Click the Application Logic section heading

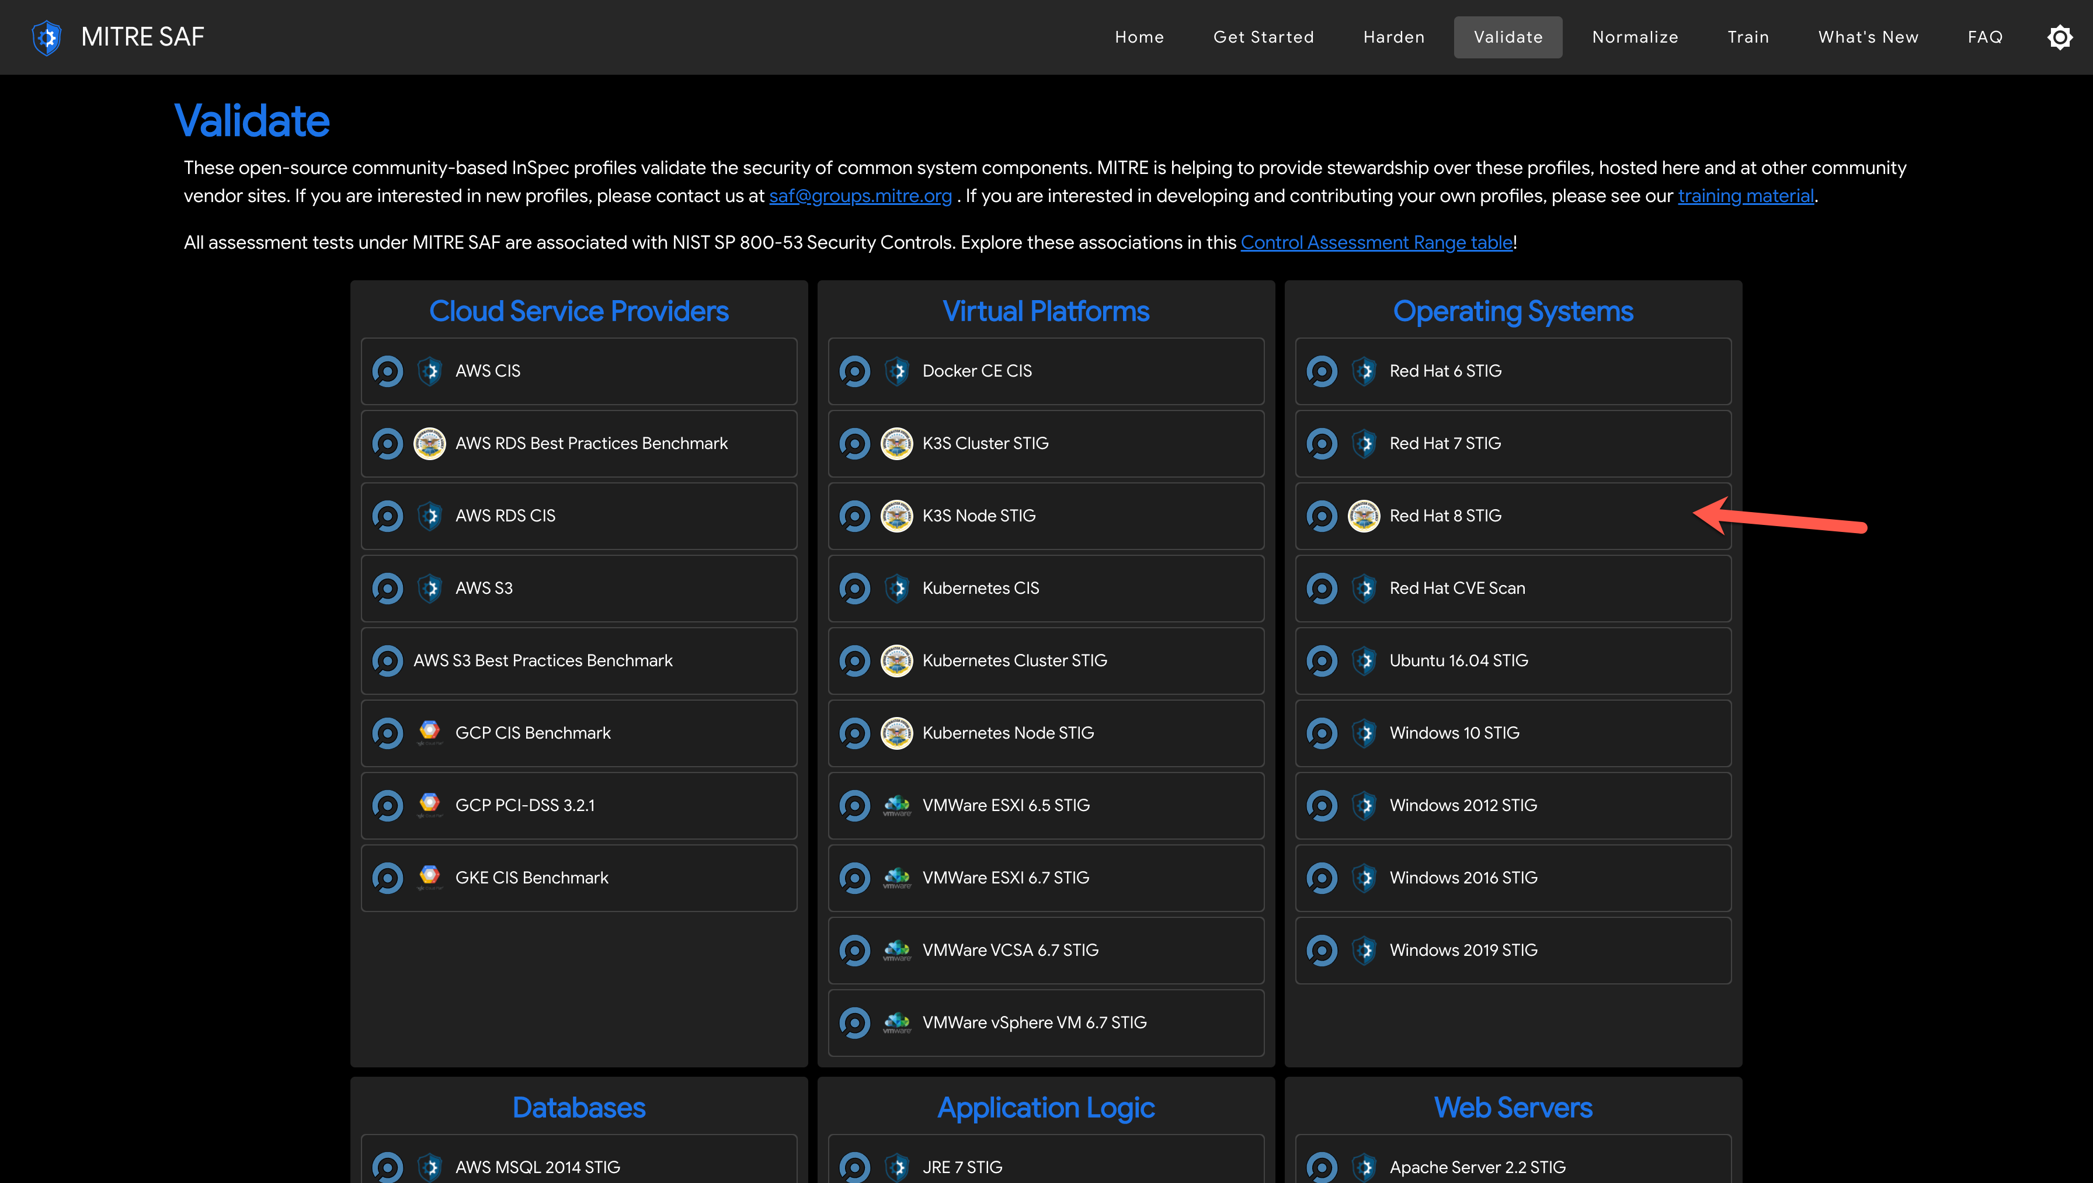pyautogui.click(x=1046, y=1108)
